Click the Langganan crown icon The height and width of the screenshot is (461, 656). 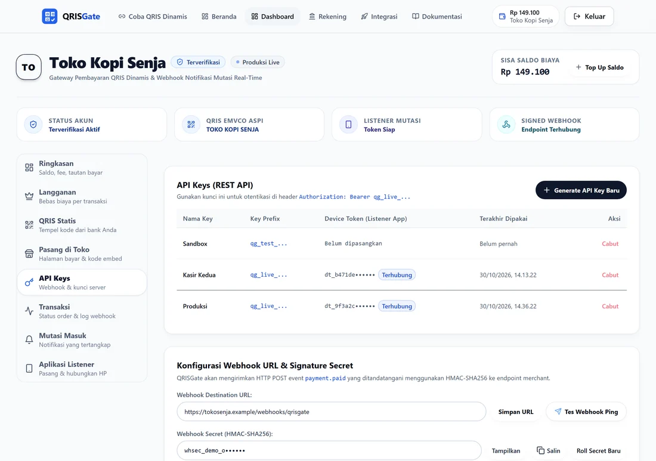29,196
